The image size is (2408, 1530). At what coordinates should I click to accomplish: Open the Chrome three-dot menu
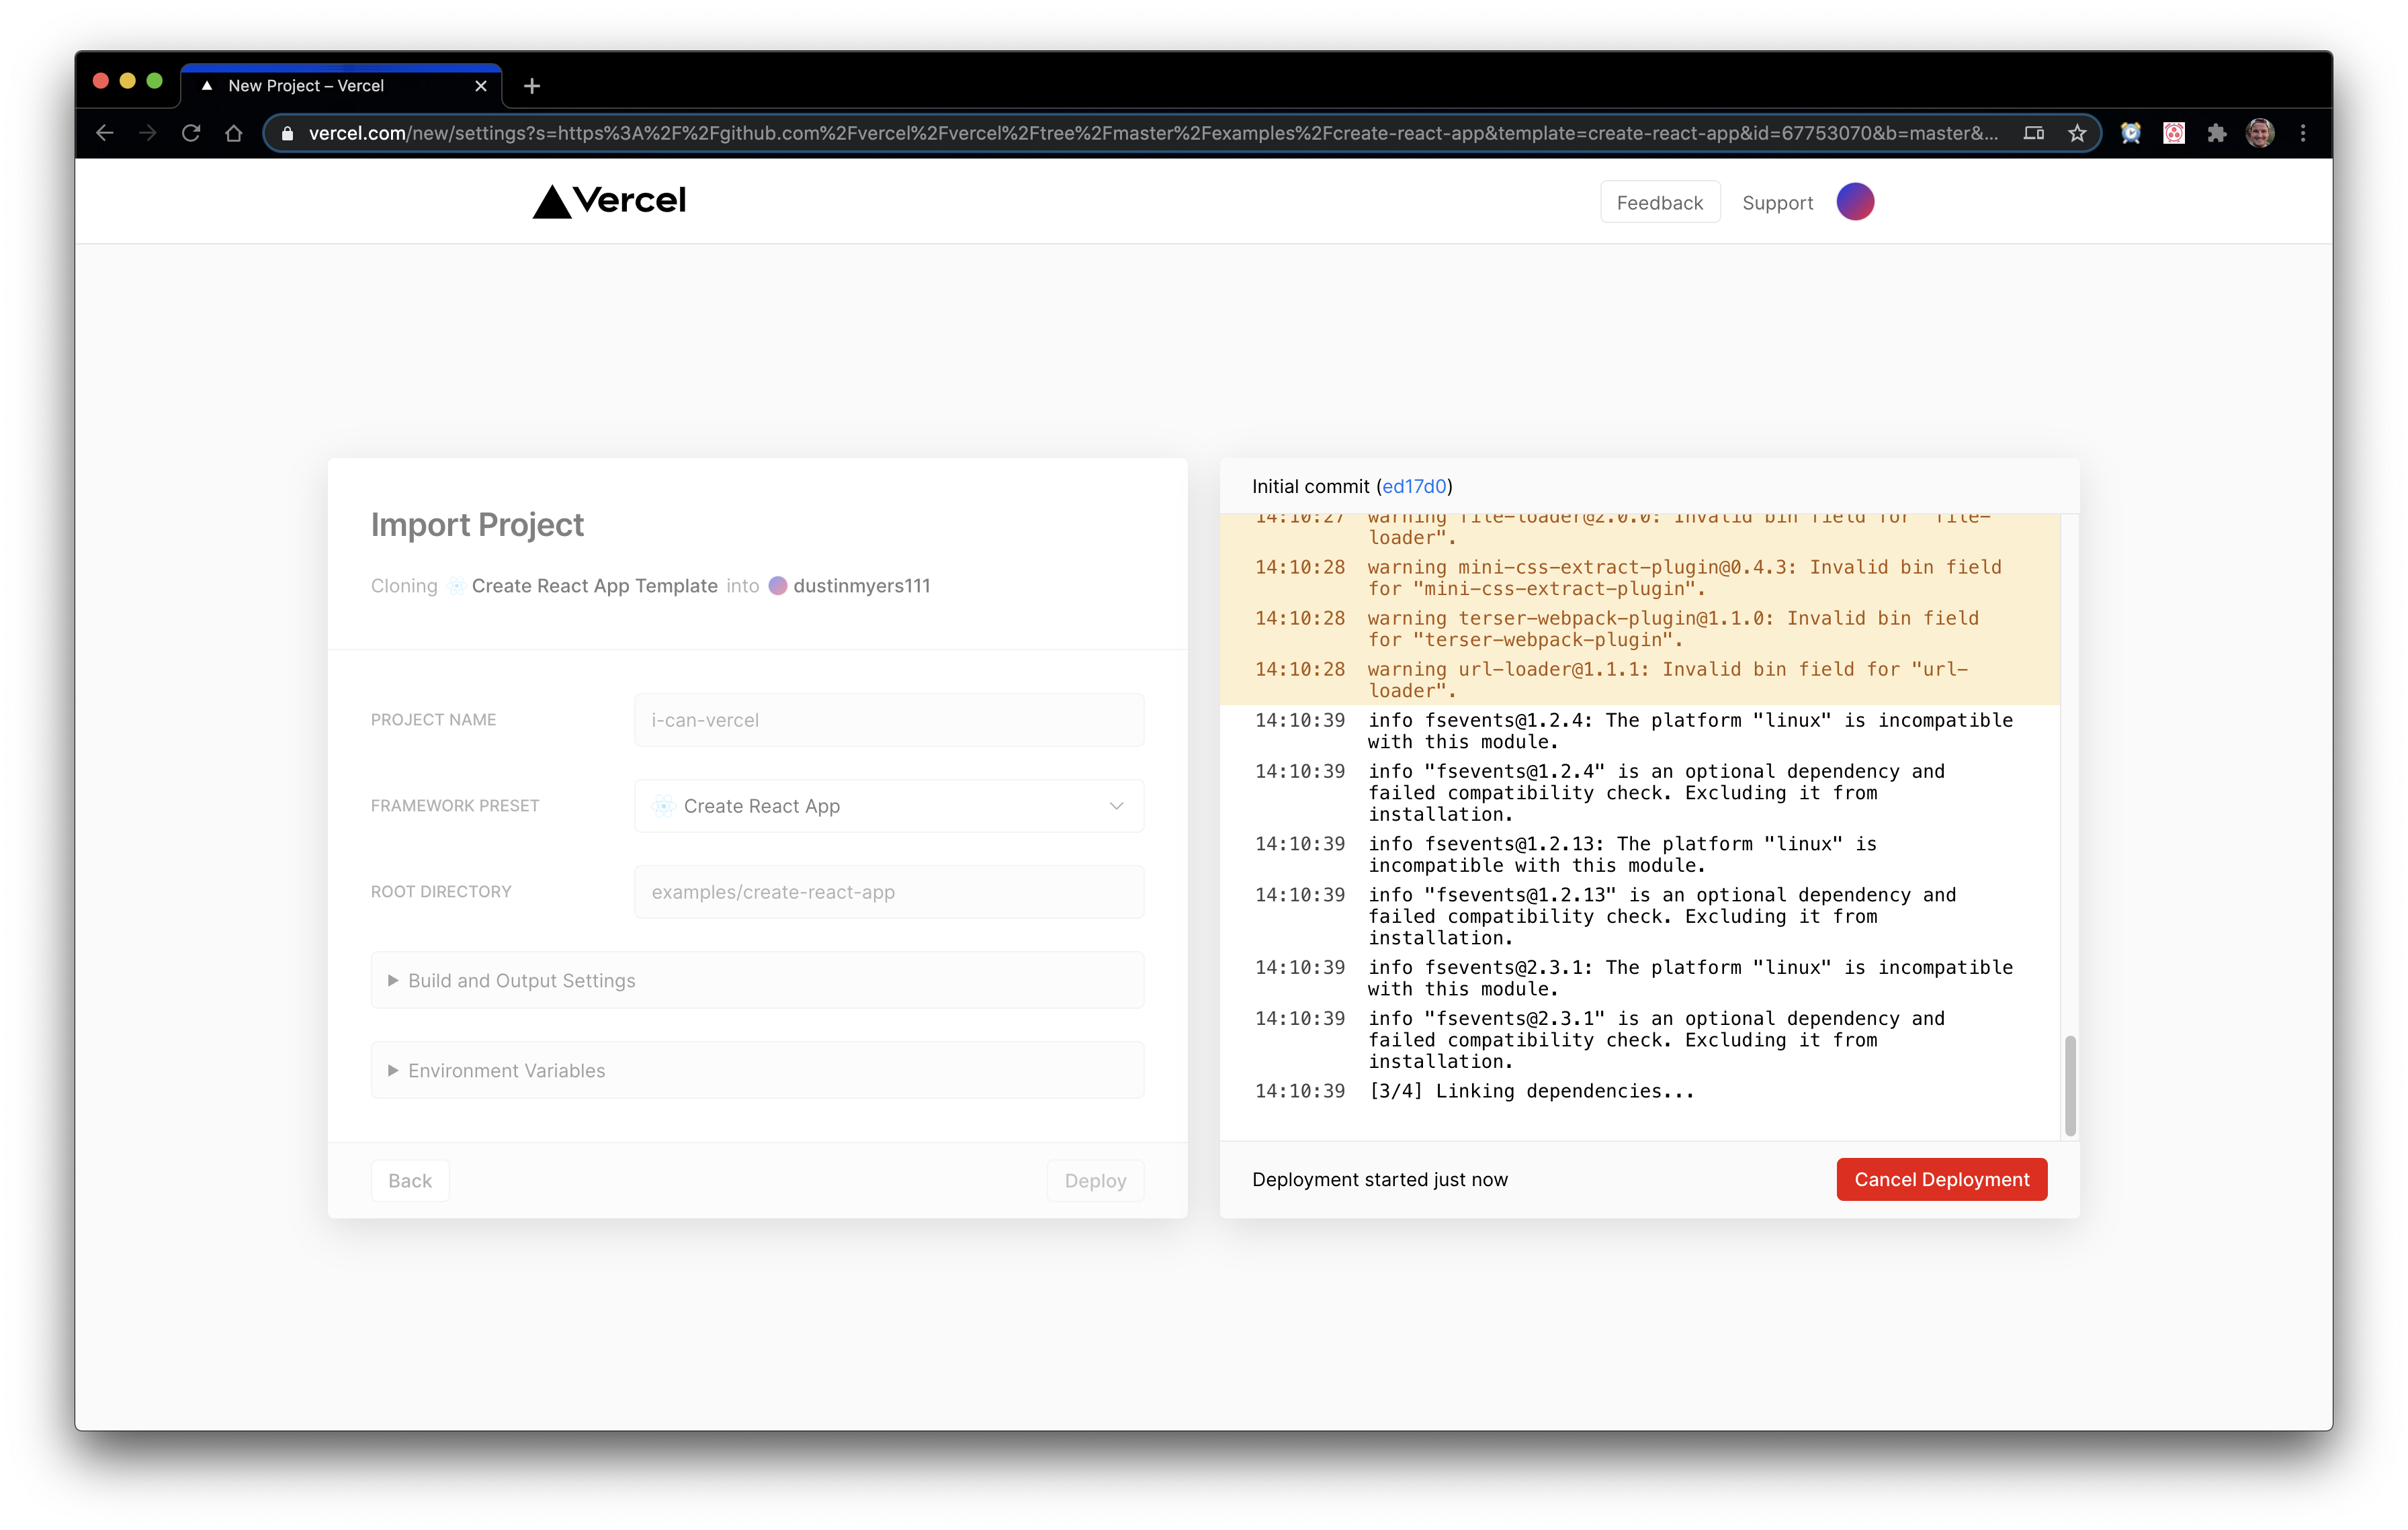[x=2303, y=133]
